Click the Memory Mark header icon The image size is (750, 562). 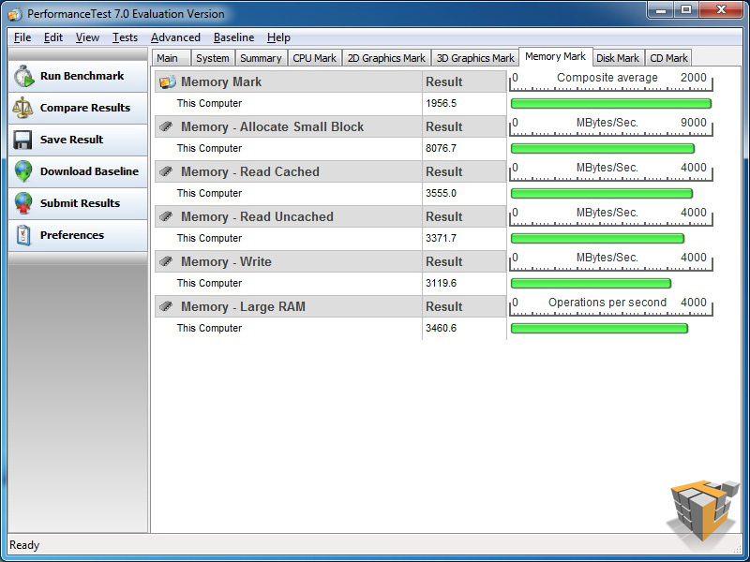(168, 81)
